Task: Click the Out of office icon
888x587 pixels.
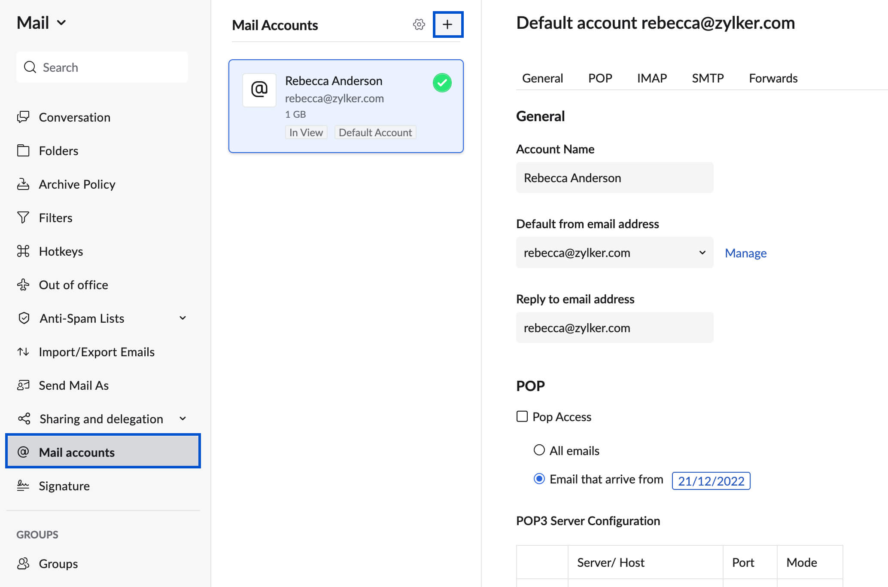Action: (x=22, y=284)
